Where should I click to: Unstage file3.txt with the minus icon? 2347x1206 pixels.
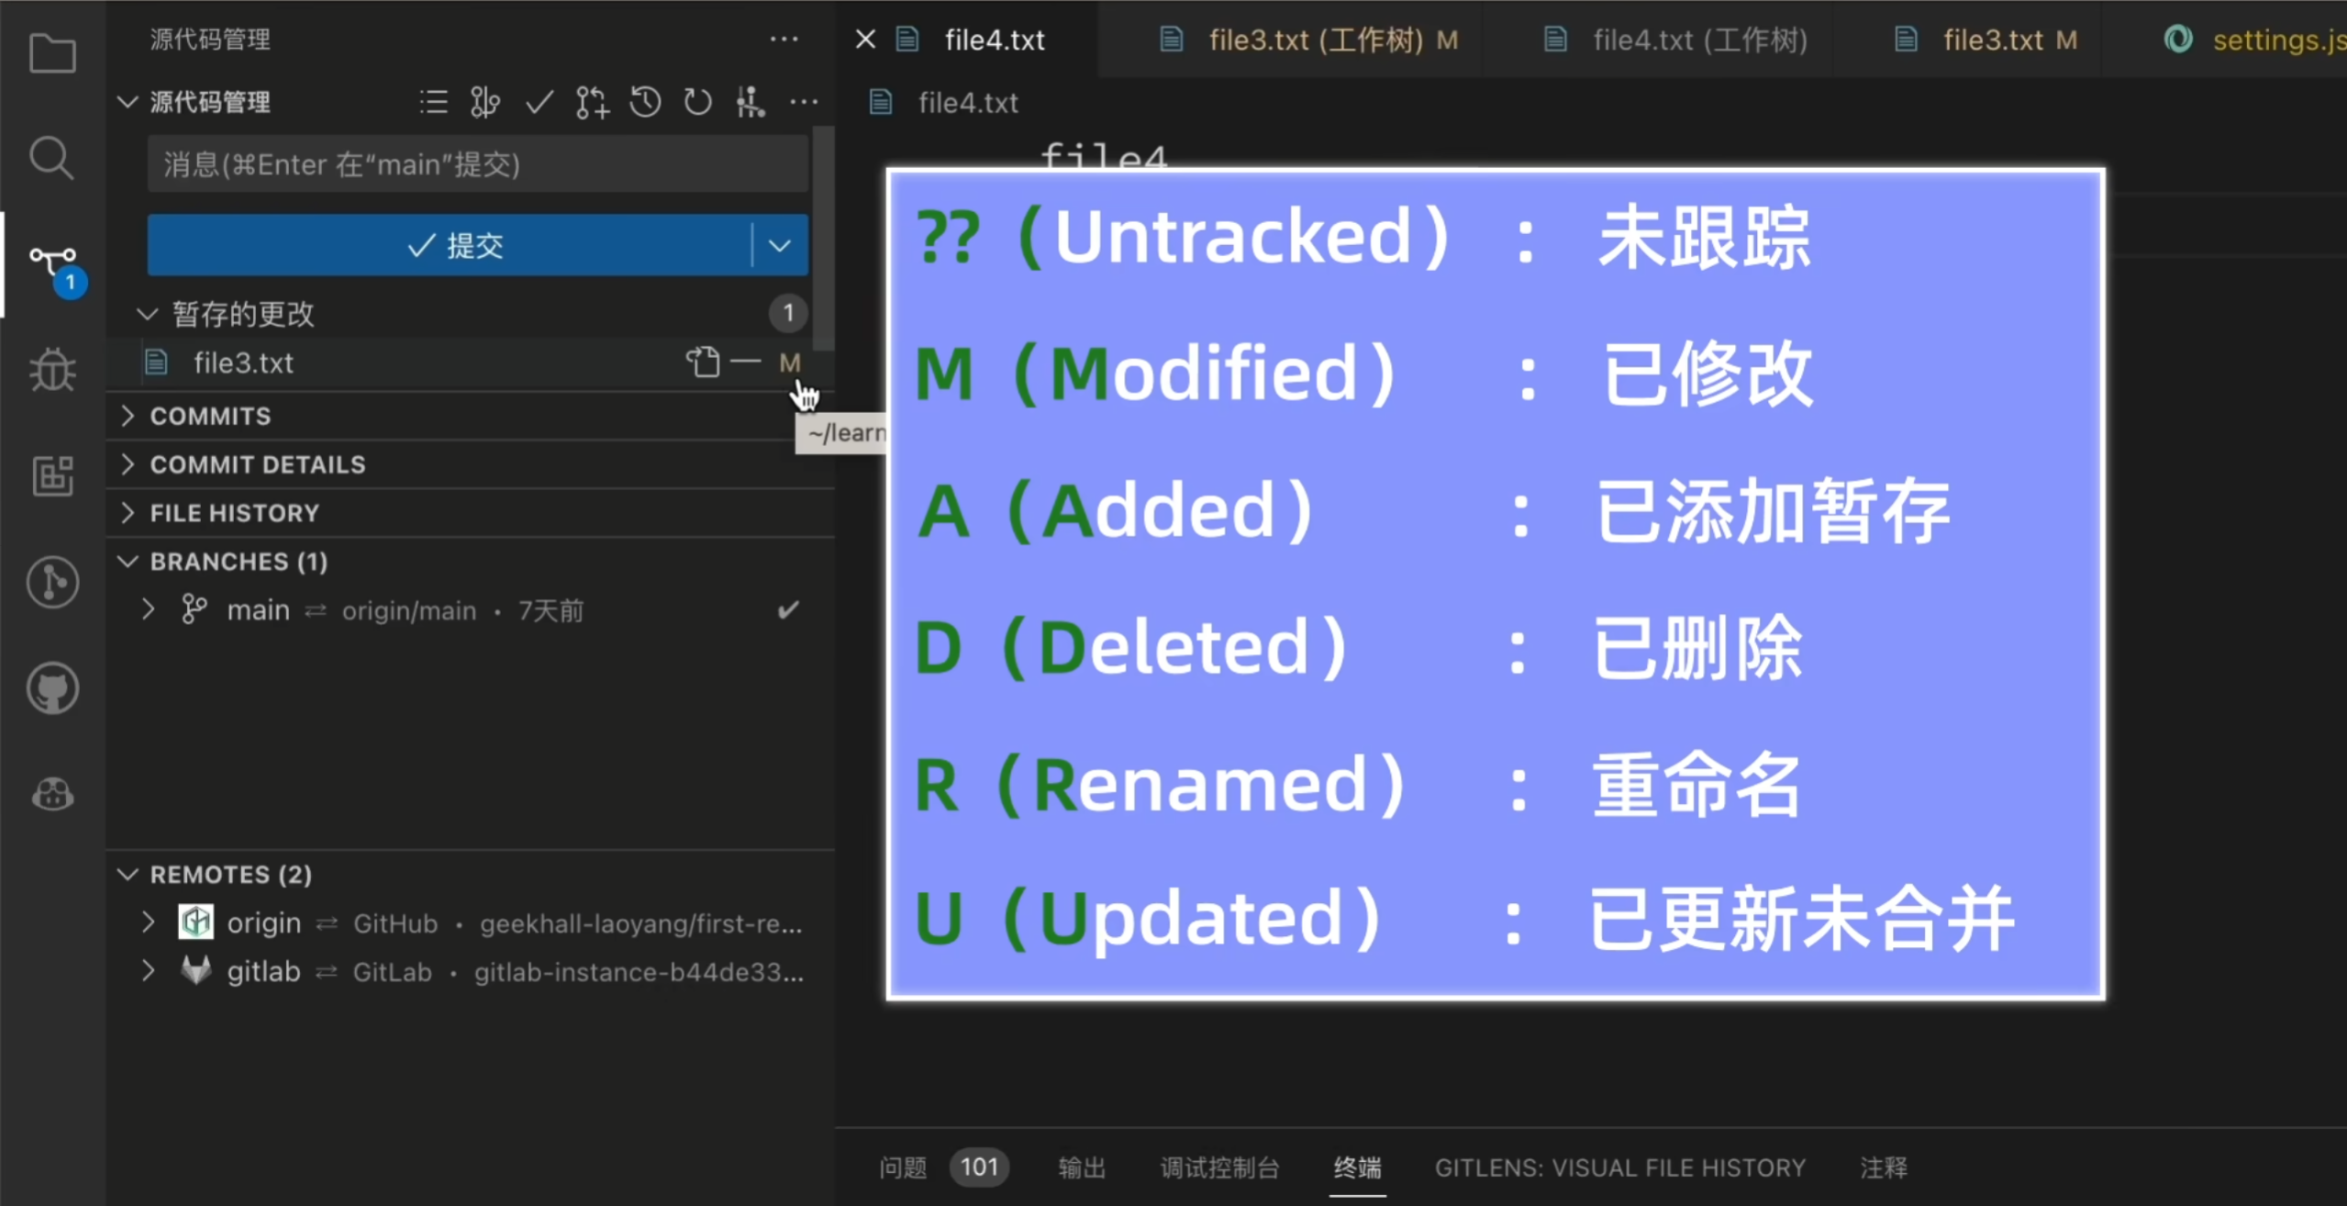(x=746, y=363)
